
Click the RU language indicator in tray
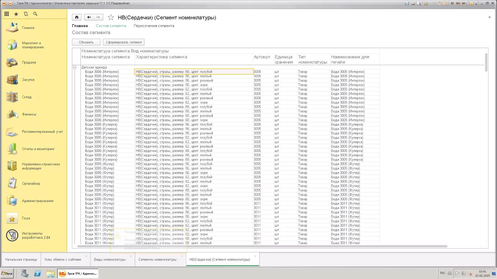tap(442, 273)
